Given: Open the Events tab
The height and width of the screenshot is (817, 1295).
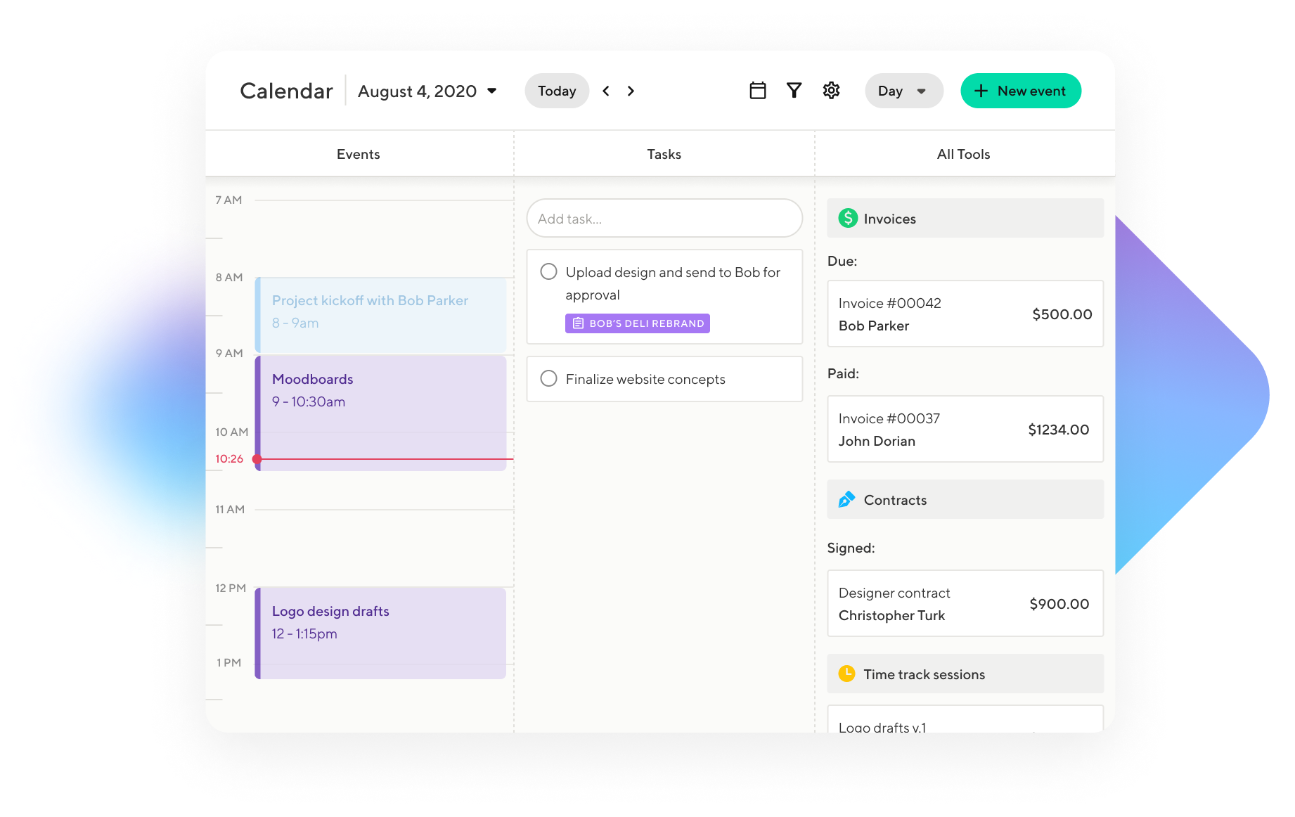Looking at the screenshot, I should (358, 154).
